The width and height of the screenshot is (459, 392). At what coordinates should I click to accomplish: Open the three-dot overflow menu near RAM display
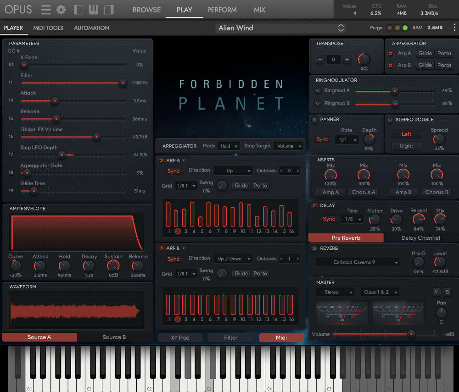coord(455,28)
